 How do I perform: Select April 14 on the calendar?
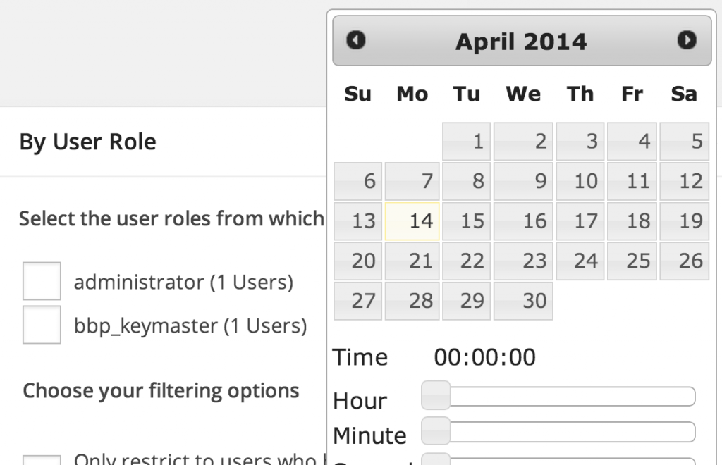tap(412, 221)
